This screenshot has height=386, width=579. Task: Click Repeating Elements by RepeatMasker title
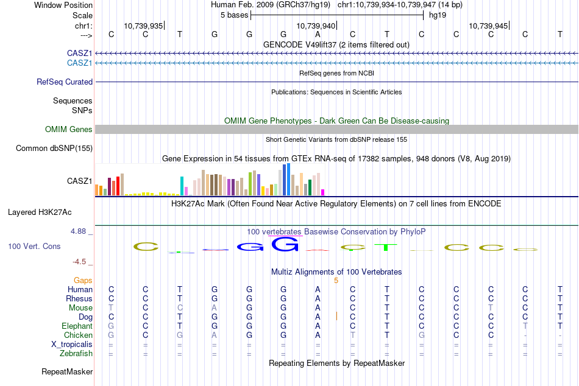coord(337,363)
